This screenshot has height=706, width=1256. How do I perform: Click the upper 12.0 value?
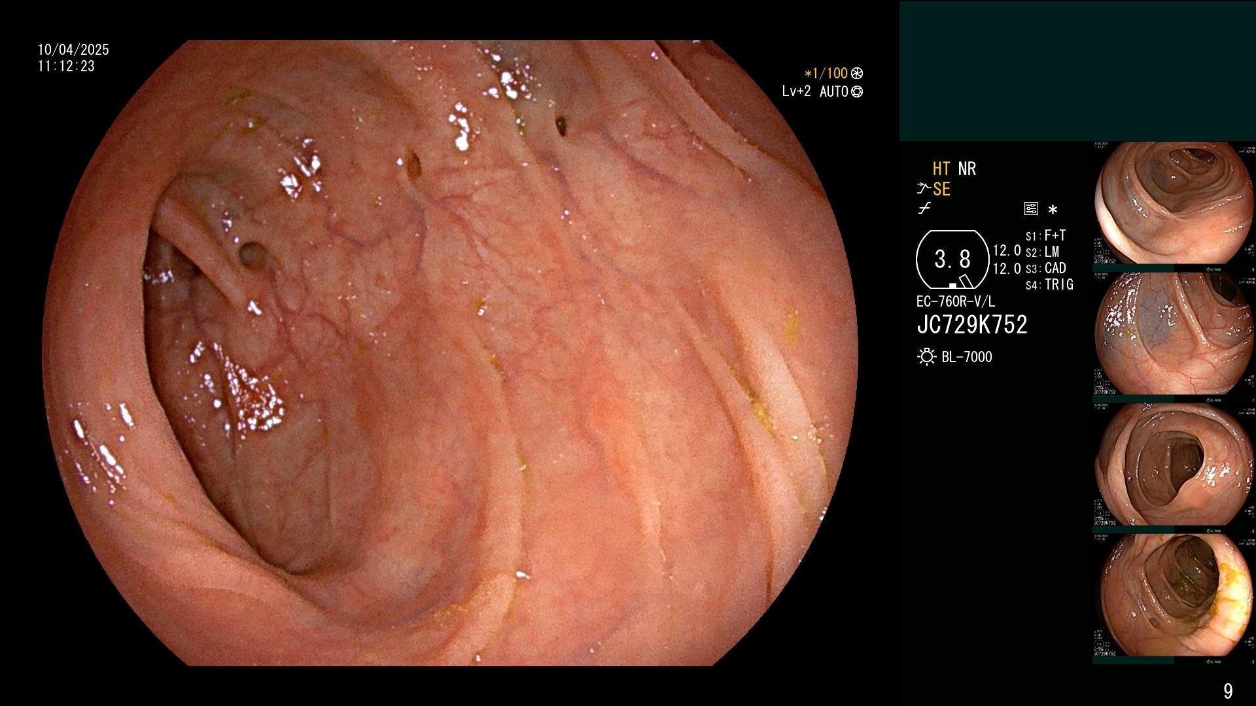click(1007, 251)
